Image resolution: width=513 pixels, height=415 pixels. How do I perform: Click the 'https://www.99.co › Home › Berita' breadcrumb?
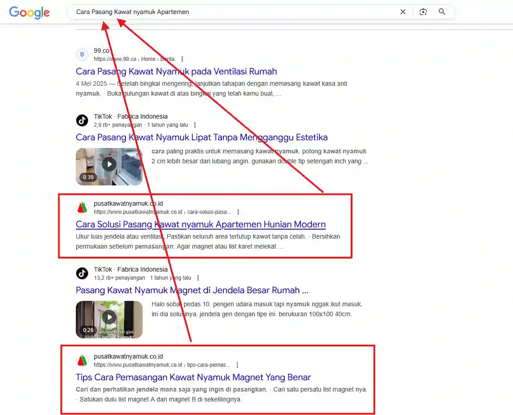point(134,59)
